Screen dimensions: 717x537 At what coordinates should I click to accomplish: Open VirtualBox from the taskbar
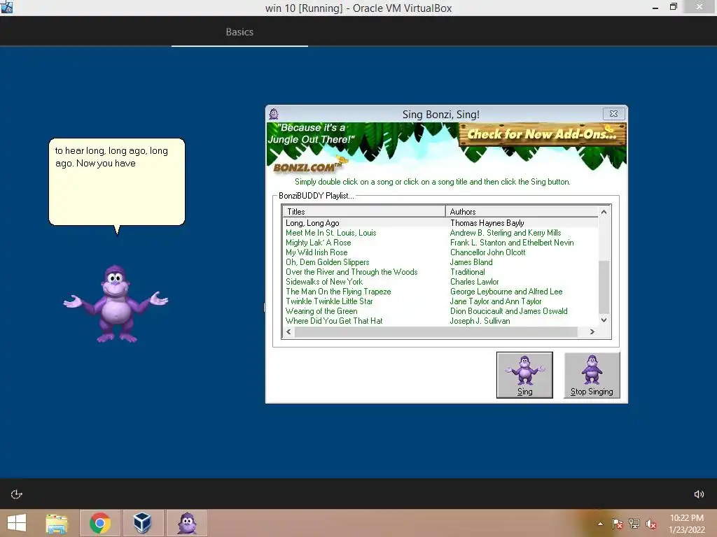click(142, 523)
